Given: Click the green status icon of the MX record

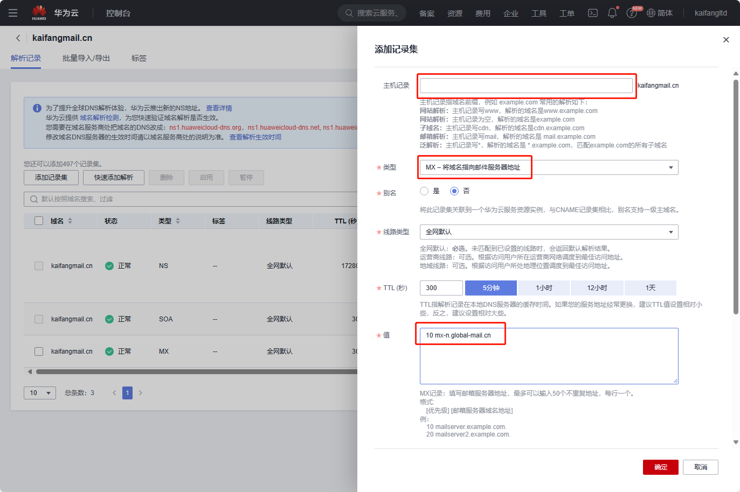Looking at the screenshot, I should tap(109, 352).
